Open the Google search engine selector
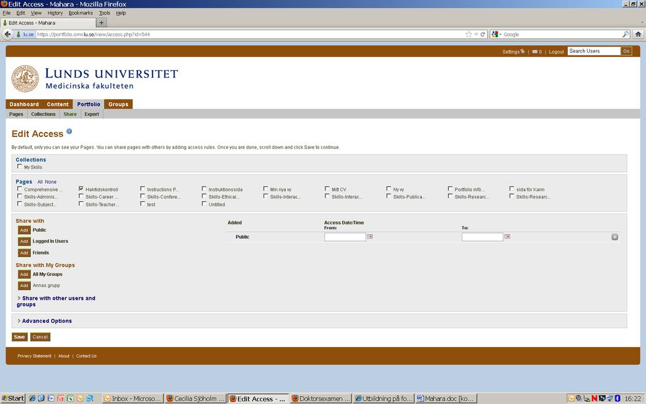This screenshot has width=646, height=404. pyautogui.click(x=496, y=34)
